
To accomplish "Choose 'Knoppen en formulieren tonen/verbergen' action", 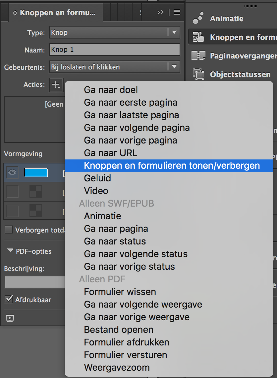I will [x=172, y=165].
